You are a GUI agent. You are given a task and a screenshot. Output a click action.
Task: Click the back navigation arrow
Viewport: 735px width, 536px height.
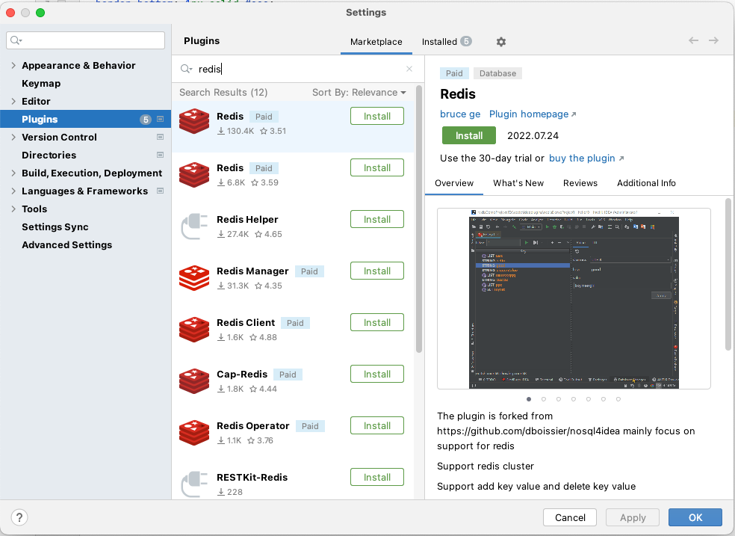pyautogui.click(x=693, y=41)
